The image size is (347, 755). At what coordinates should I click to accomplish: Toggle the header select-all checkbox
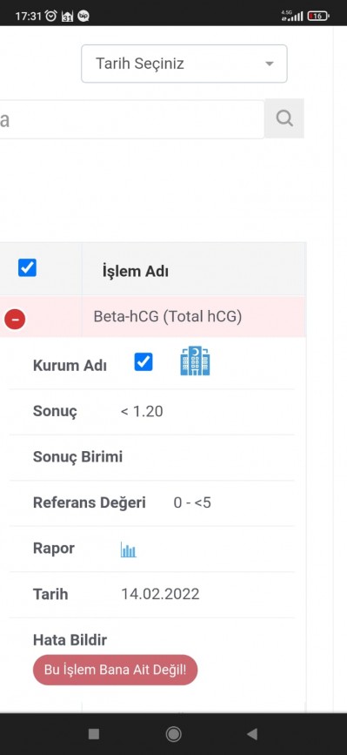point(28,267)
